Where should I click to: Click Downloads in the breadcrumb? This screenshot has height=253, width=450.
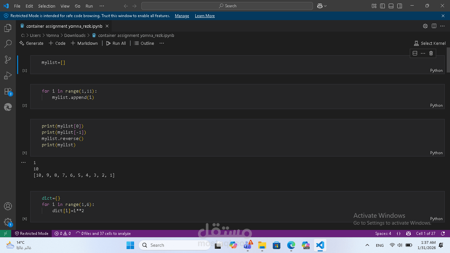tap(75, 35)
